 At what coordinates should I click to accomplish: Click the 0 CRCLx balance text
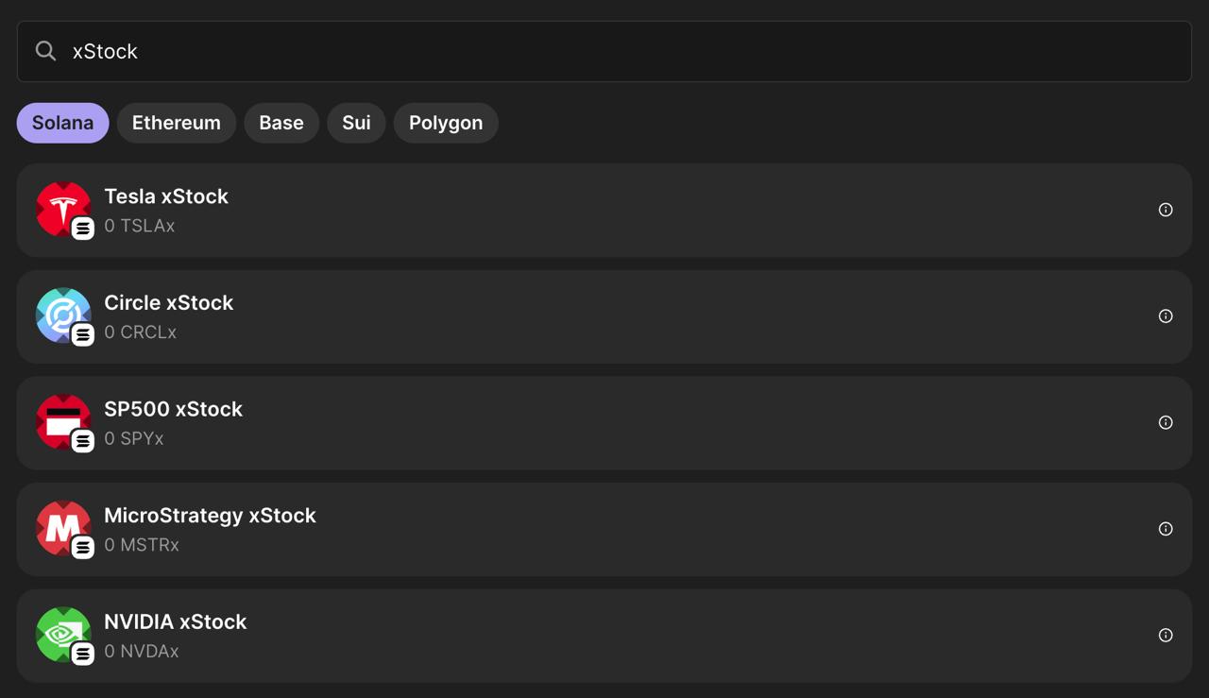141,332
